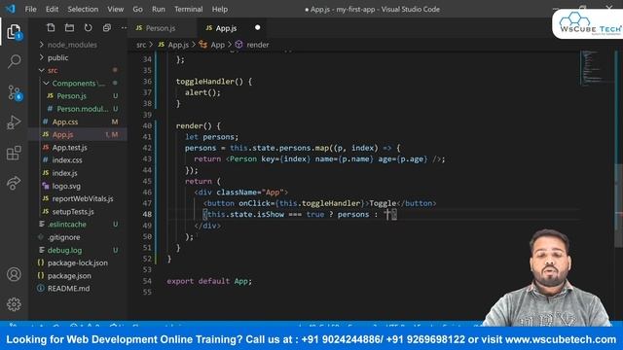Click the Refresh Explorer icon
The width and height of the screenshot is (623, 350).
click(89, 28)
